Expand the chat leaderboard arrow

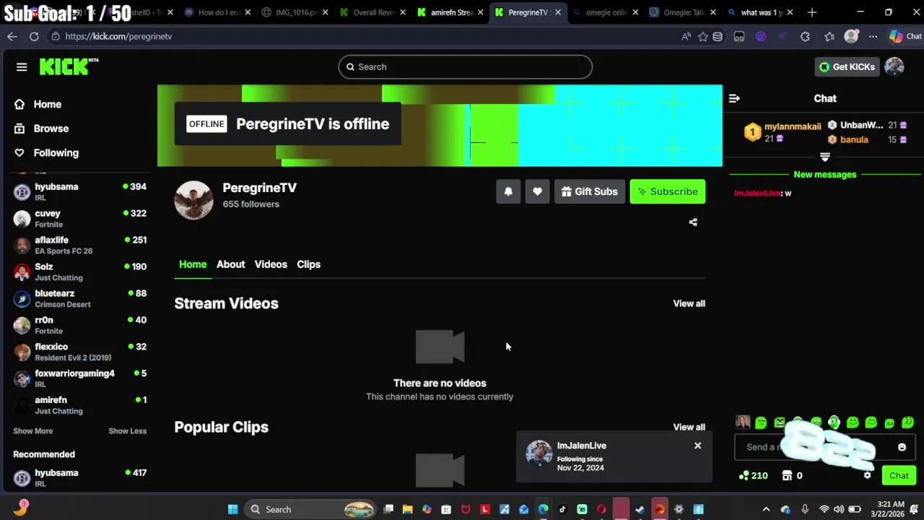[825, 157]
